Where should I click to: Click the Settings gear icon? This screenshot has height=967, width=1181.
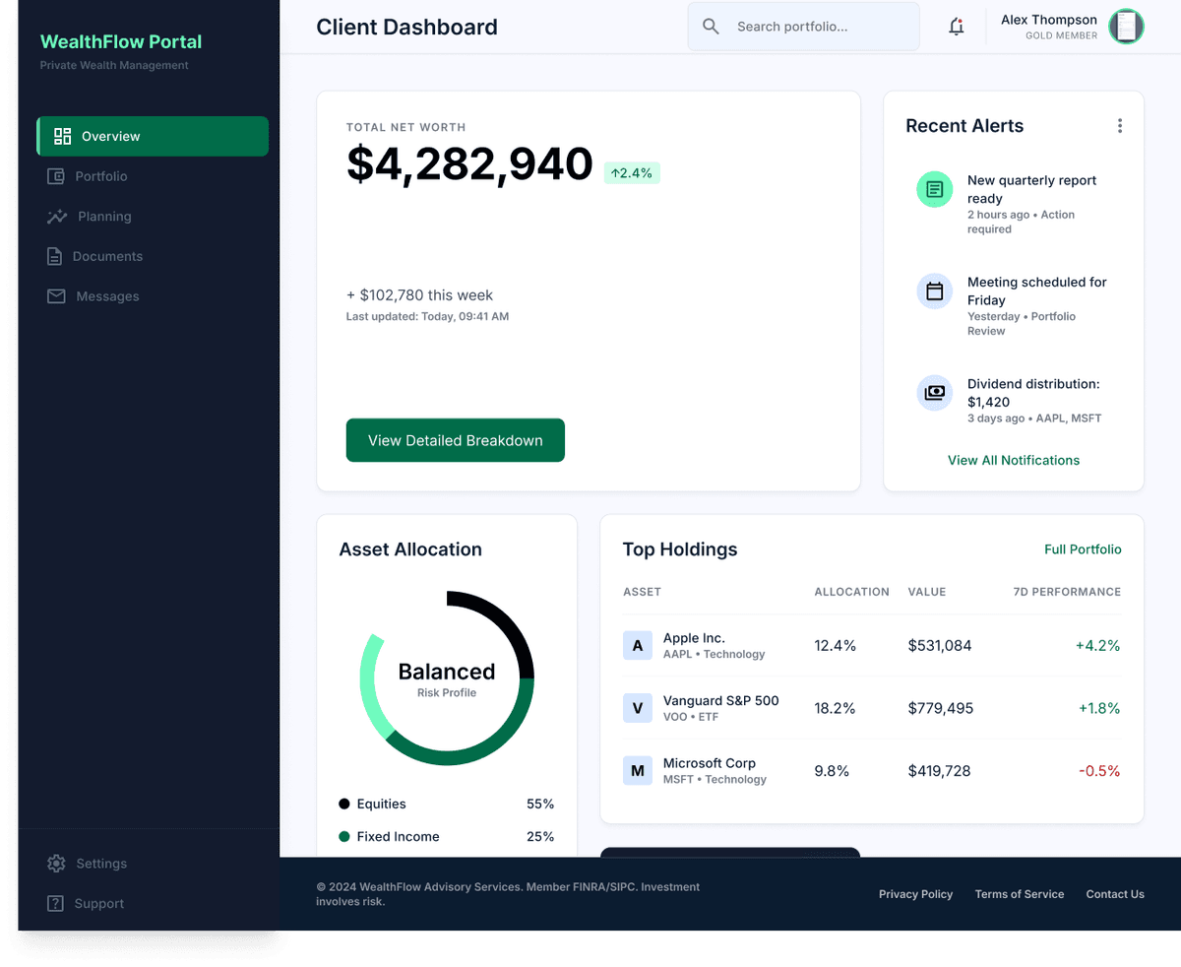click(x=56, y=864)
